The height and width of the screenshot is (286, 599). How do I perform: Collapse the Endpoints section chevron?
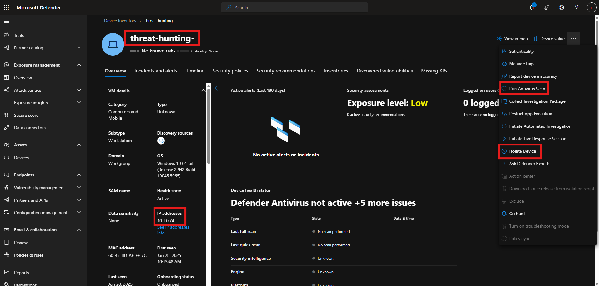79,175
